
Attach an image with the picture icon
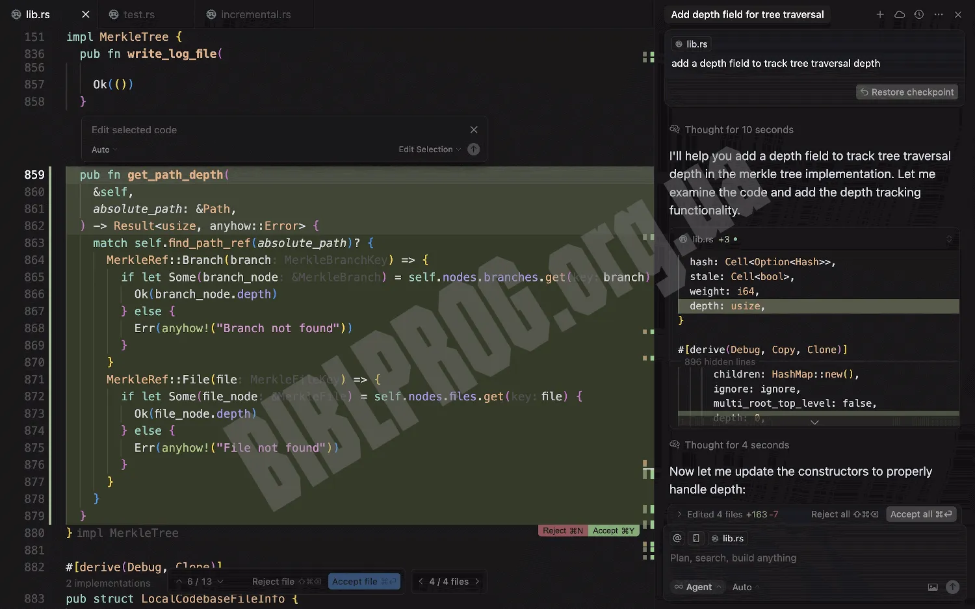[933, 587]
